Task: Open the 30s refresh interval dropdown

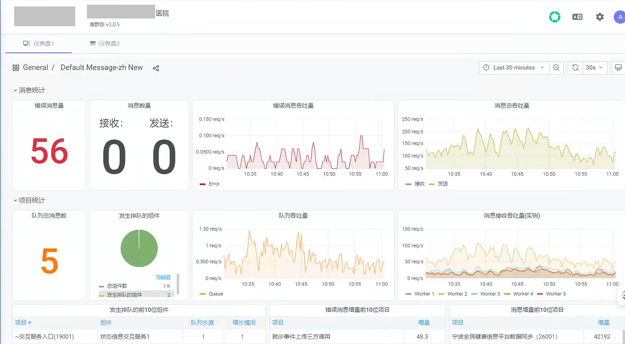Action: pyautogui.click(x=593, y=67)
